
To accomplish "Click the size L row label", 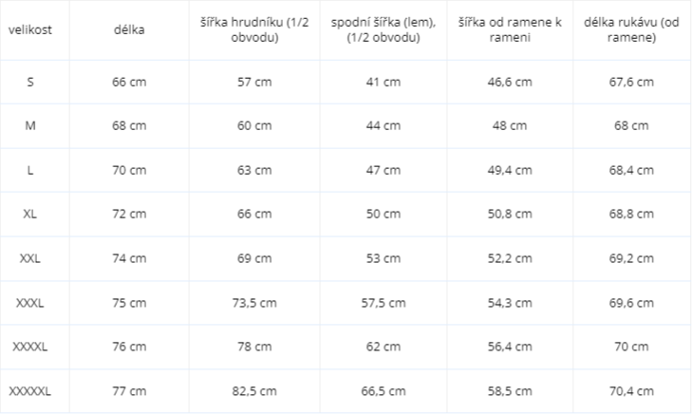I will pos(30,170).
